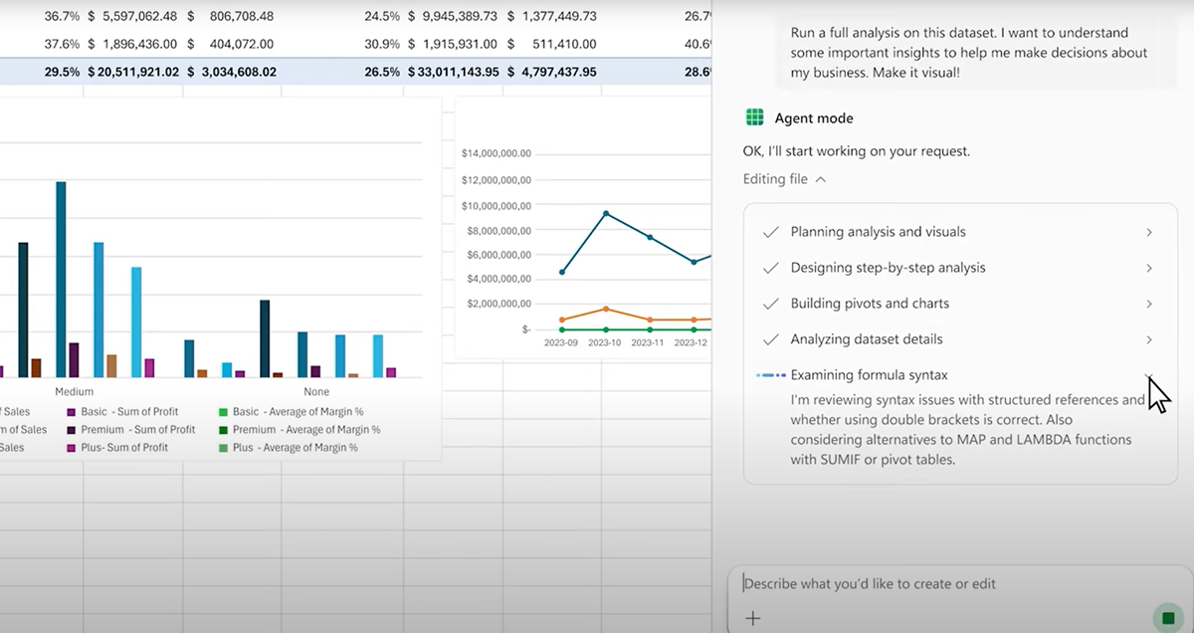Click the Premium - Average of Margin % legend swatch
1194x633 pixels.
point(223,430)
